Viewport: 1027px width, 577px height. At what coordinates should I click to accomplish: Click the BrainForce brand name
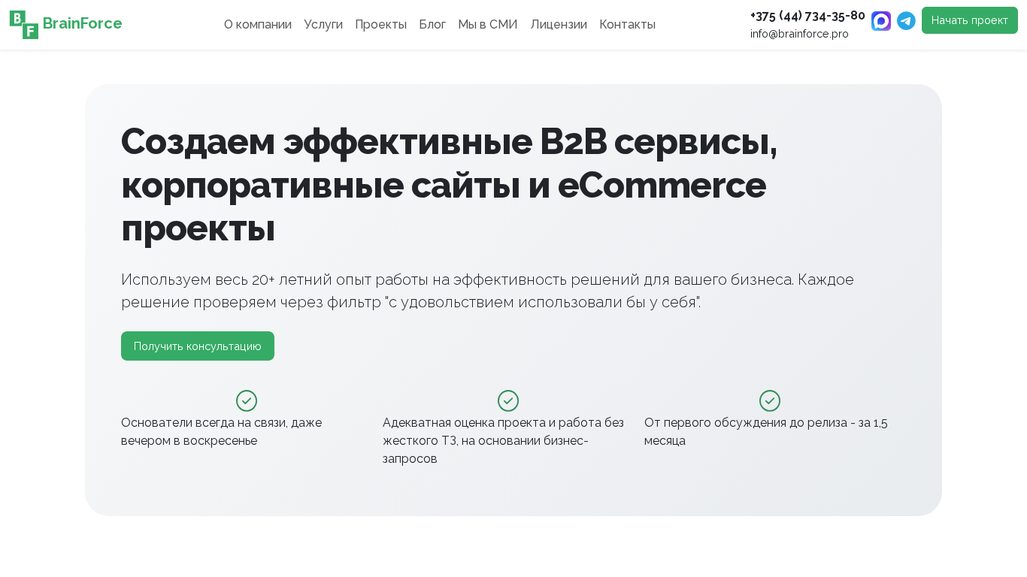tap(82, 23)
